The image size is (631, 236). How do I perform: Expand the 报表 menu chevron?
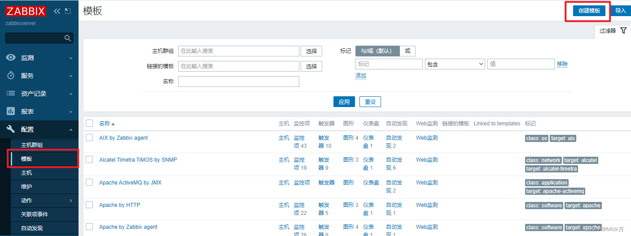point(71,112)
